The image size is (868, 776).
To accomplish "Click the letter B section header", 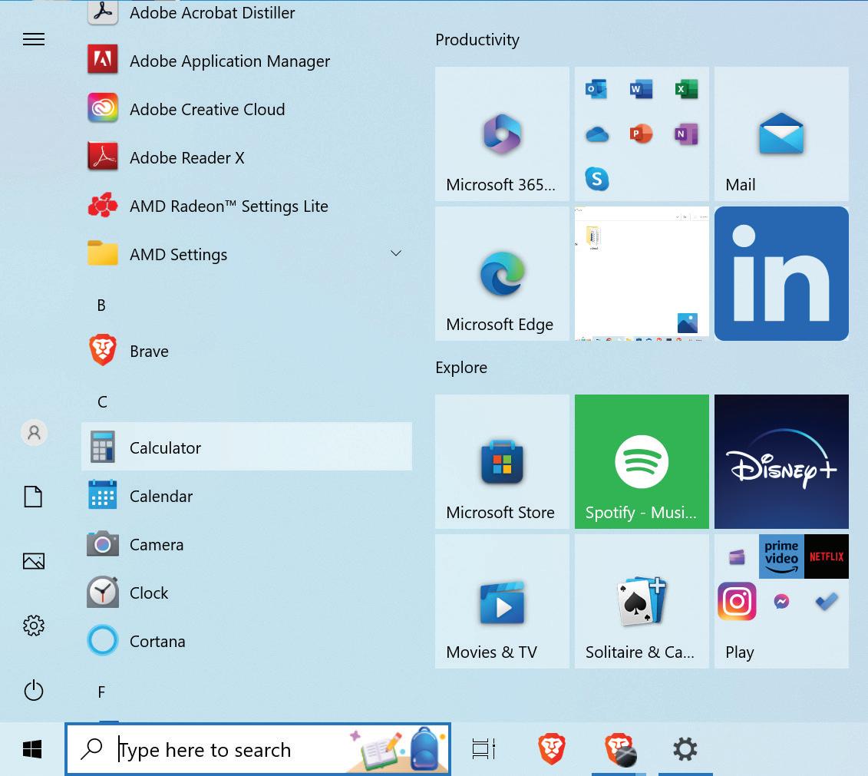I will tap(101, 305).
